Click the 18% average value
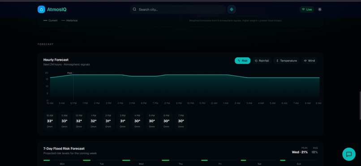This screenshot has width=361, height=166. pyautogui.click(x=314, y=152)
